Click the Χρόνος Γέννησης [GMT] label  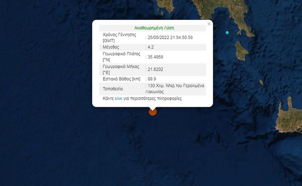tap(119, 38)
